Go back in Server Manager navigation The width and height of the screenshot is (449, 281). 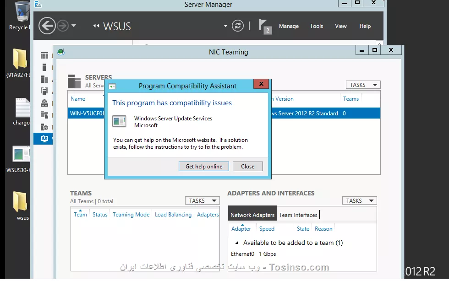click(x=47, y=26)
